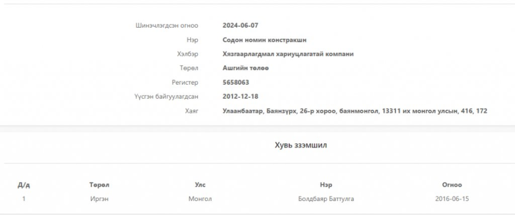Select owner name Болдбаяр Баттулга

(326, 199)
